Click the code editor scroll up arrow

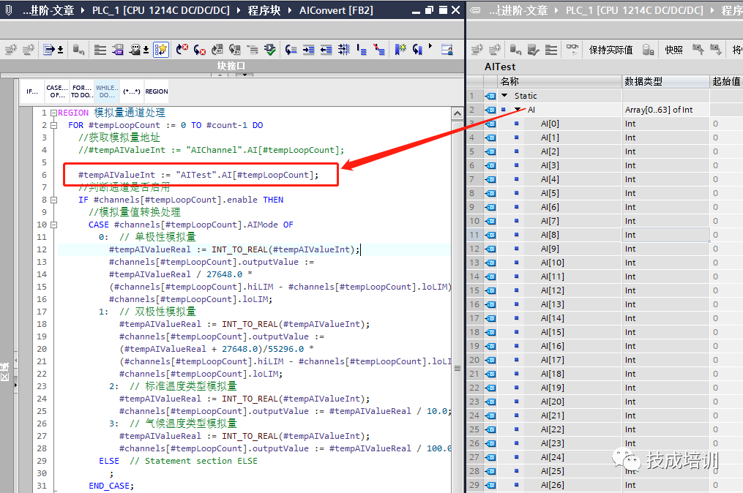pyautogui.click(x=458, y=113)
